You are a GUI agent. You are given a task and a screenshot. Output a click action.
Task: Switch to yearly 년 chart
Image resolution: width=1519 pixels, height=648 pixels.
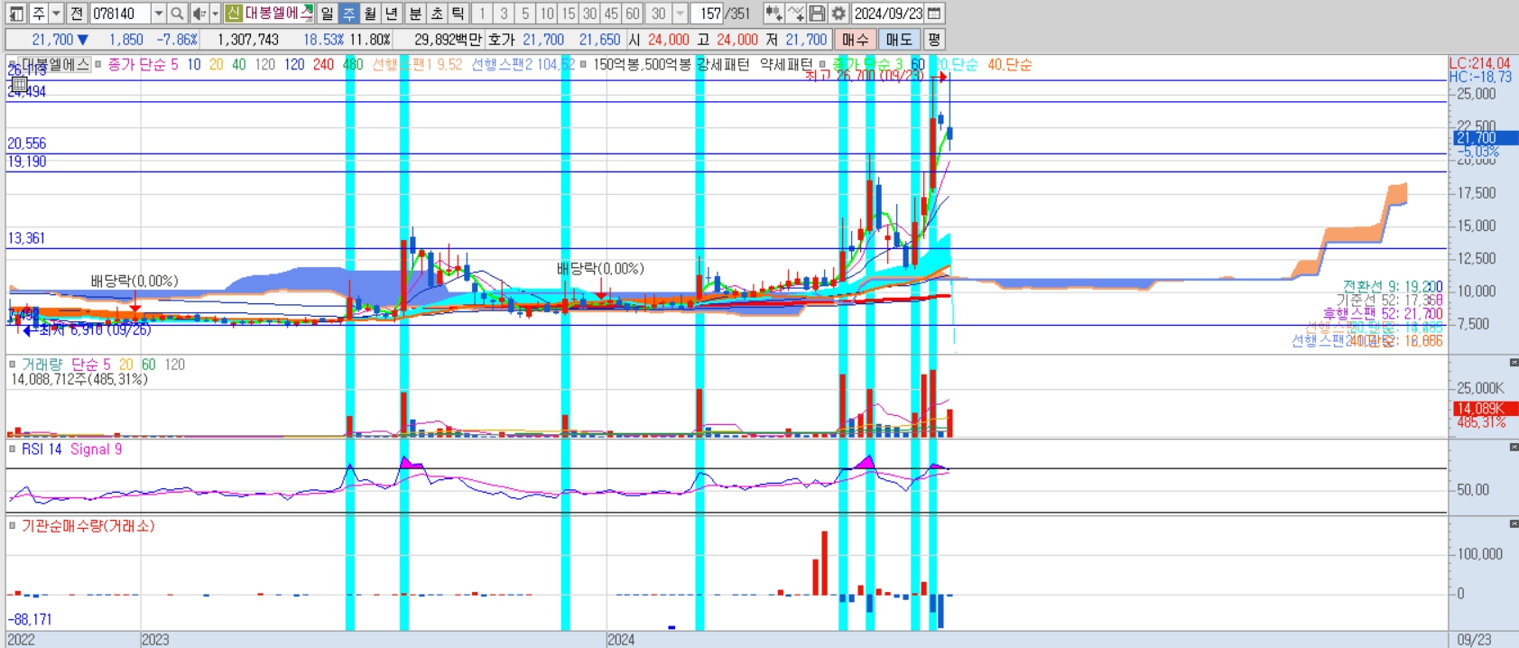tap(392, 14)
